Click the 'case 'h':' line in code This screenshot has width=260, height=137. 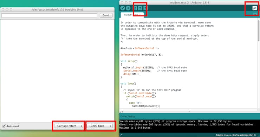[135, 103]
